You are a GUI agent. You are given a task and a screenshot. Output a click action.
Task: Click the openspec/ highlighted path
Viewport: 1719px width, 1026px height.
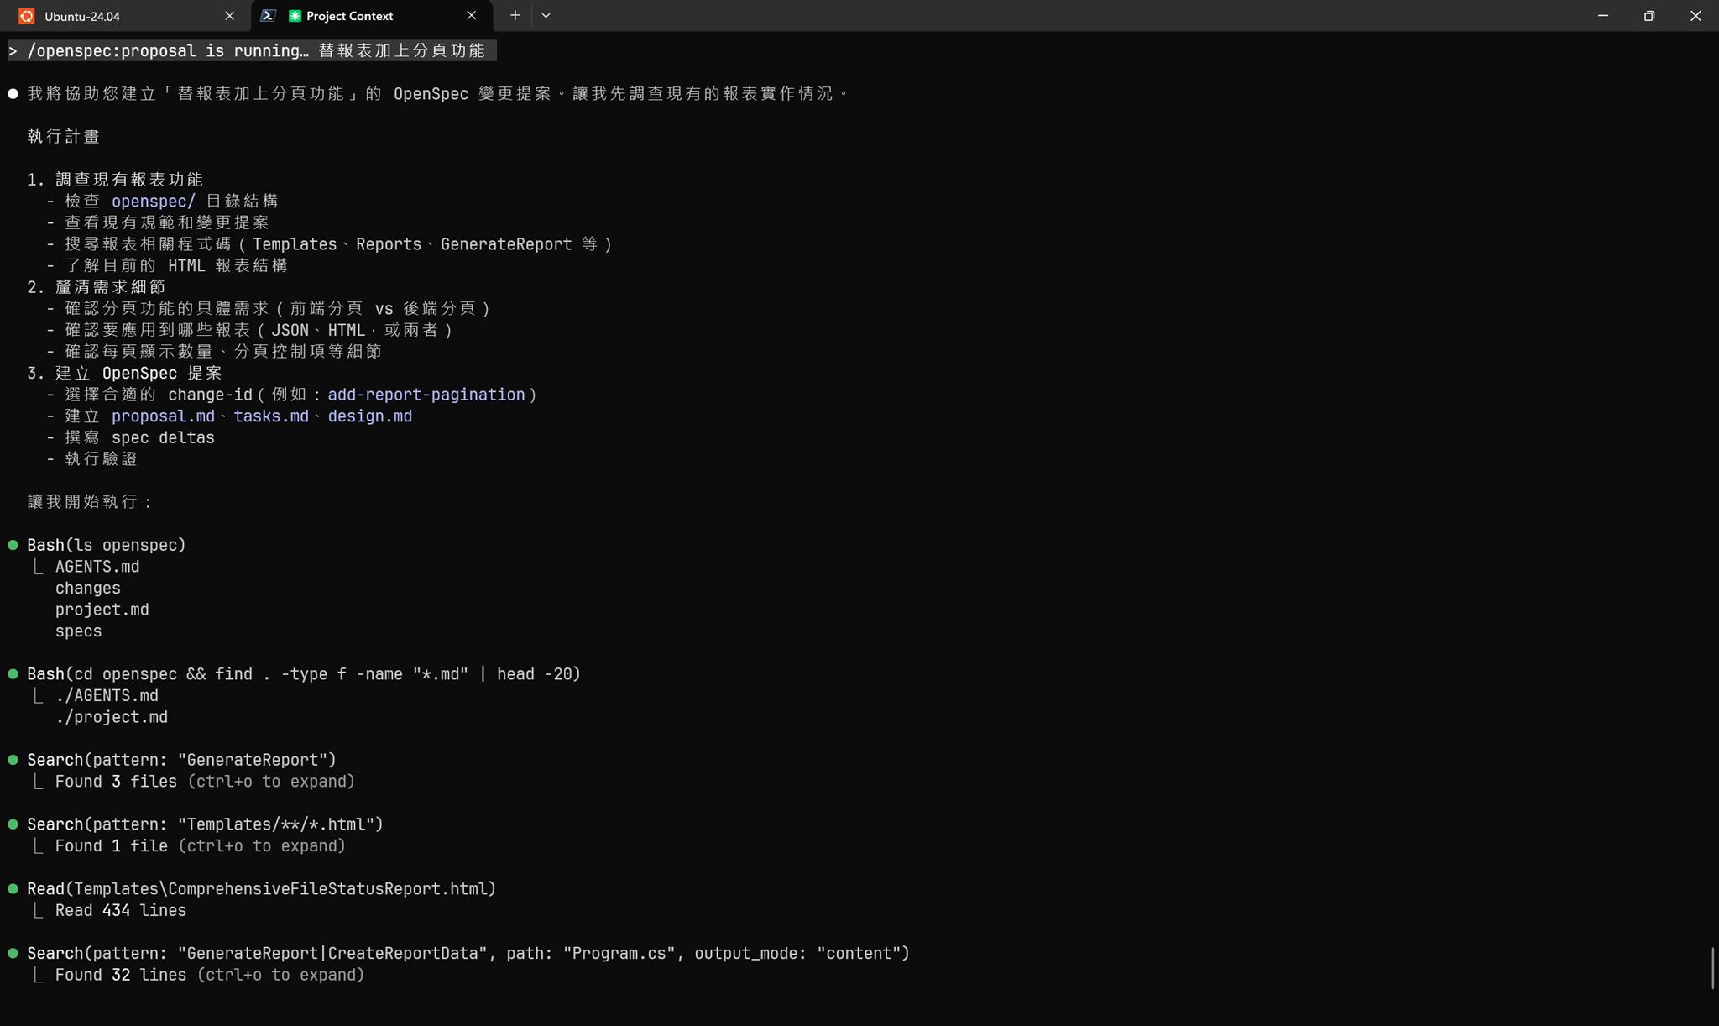tap(153, 202)
